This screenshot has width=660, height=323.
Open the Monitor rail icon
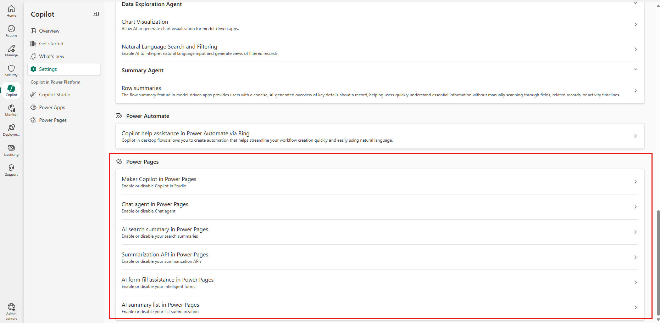tap(11, 110)
